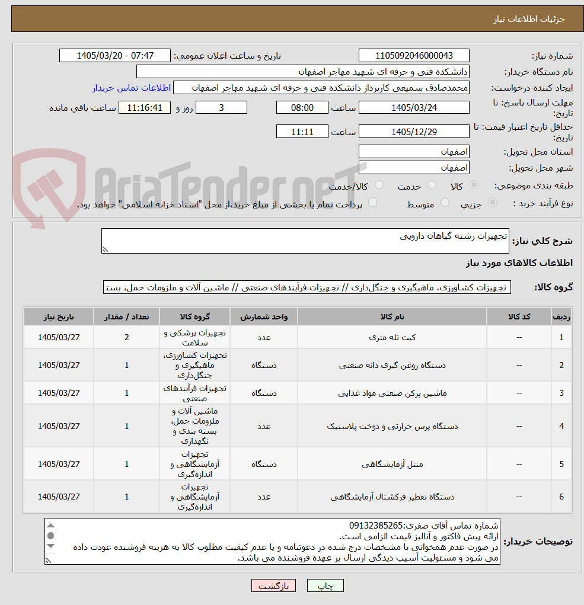Select the جزیی purchase type radio
584x605 pixels.
tap(493, 203)
